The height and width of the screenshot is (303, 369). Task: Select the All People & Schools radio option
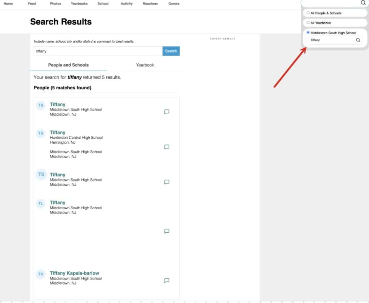(308, 13)
